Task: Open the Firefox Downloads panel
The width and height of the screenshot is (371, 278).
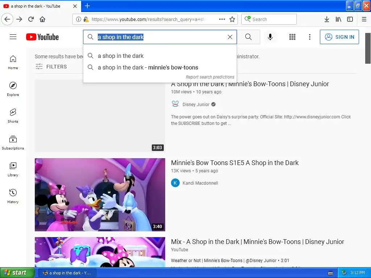Action: [x=327, y=19]
